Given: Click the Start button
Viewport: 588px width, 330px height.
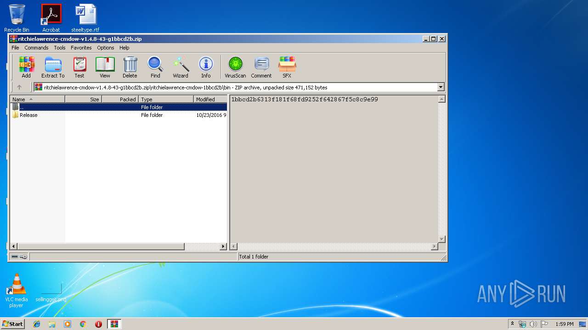Looking at the screenshot, I should (13, 324).
